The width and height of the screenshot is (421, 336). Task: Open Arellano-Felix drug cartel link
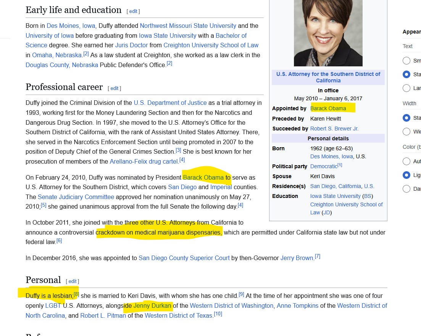144,162
